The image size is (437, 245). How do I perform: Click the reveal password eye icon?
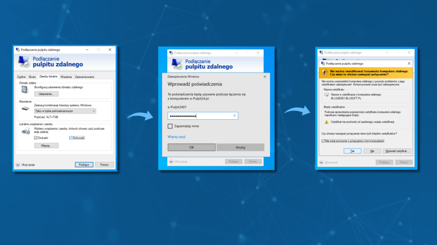tap(235, 116)
